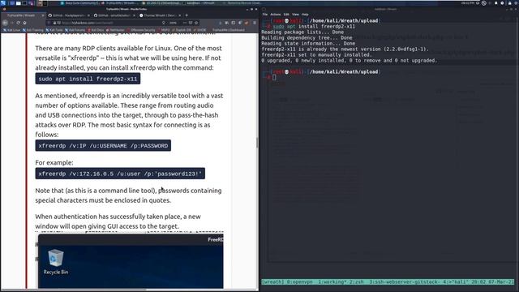
Task: Switch to second GitHub browser tab
Action: point(114,15)
